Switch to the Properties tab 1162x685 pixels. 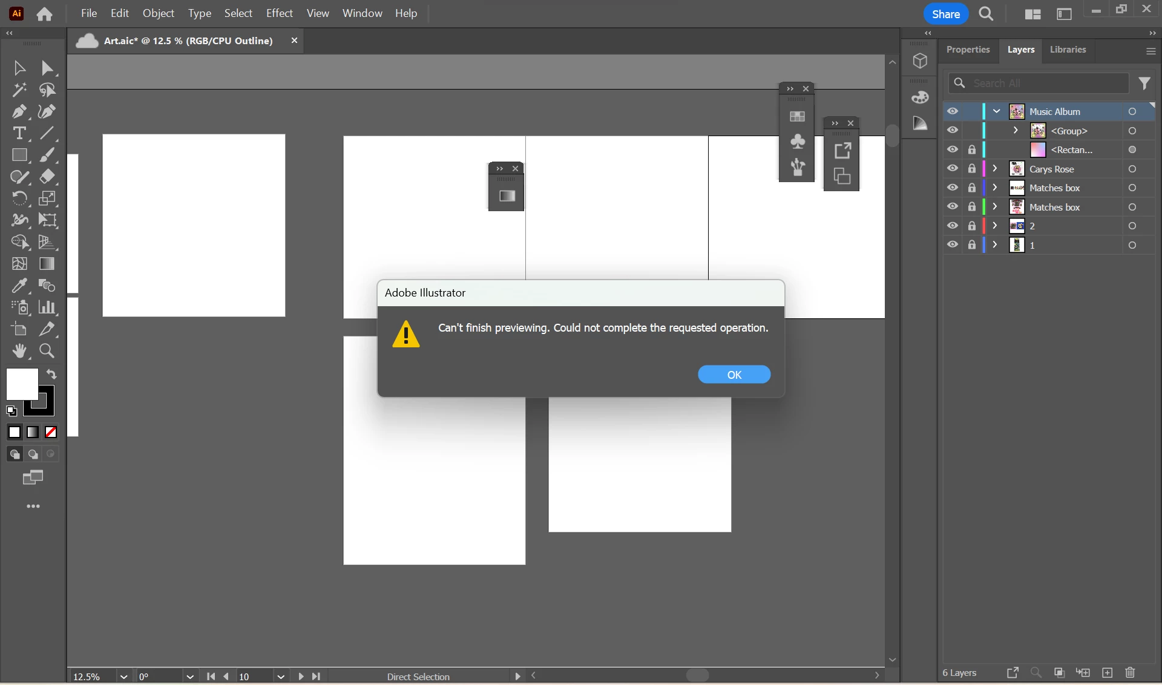click(x=968, y=50)
